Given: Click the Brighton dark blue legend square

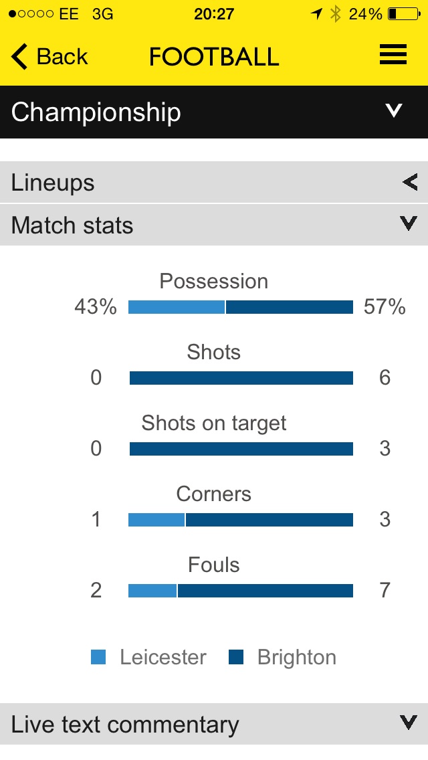Looking at the screenshot, I should coord(236,657).
